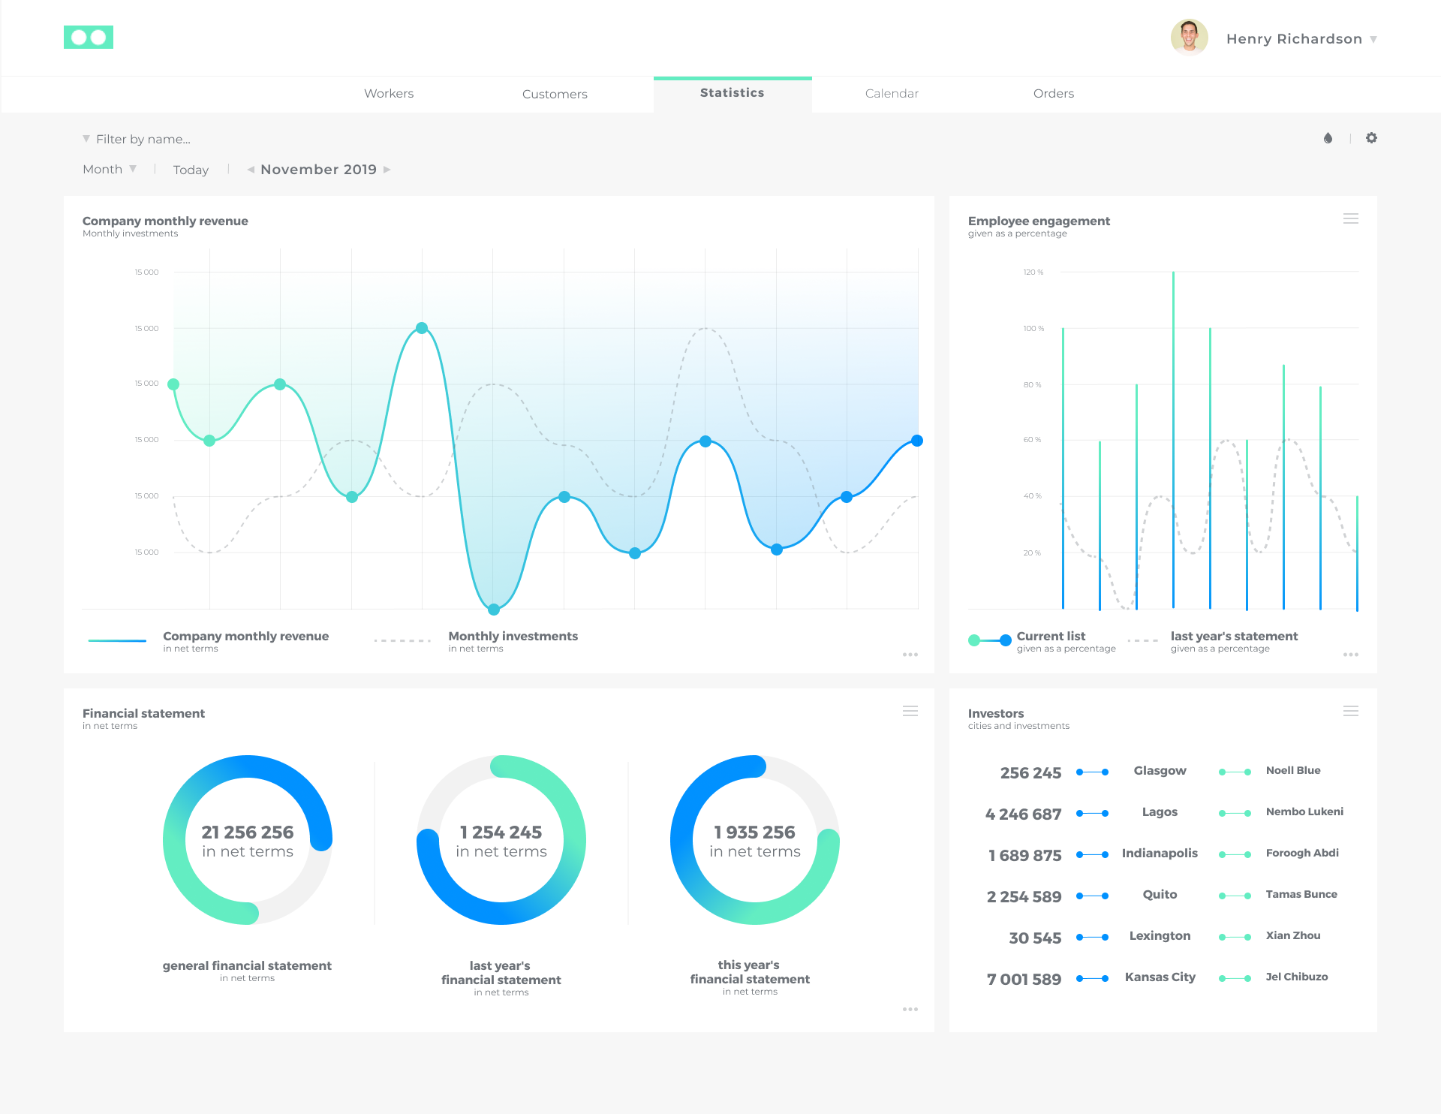Click the green logo icon

pos(89,38)
